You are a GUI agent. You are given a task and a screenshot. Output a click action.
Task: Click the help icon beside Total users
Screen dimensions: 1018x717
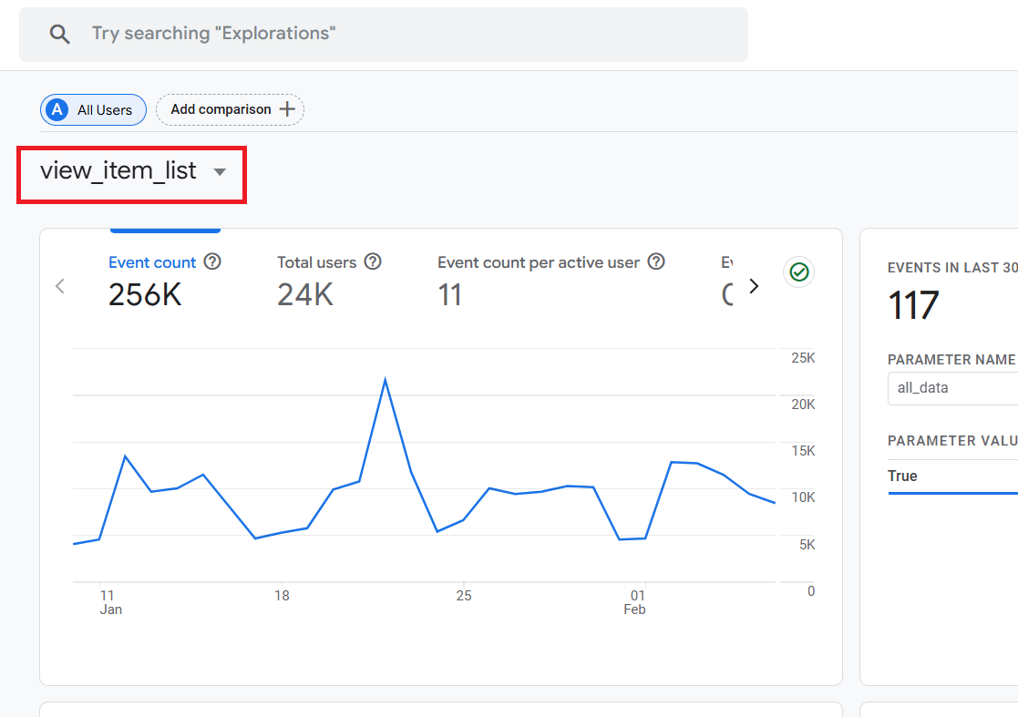pyautogui.click(x=373, y=262)
